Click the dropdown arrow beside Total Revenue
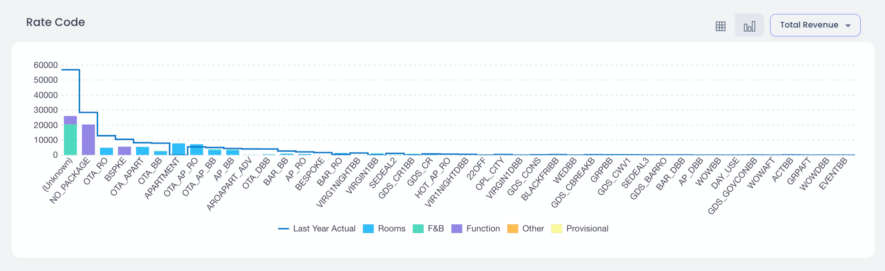This screenshot has width=885, height=271. pyautogui.click(x=848, y=26)
